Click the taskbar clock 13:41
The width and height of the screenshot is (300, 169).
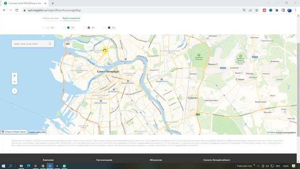coord(285,166)
